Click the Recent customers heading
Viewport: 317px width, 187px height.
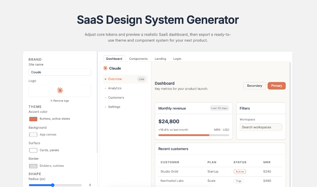[x=173, y=149]
